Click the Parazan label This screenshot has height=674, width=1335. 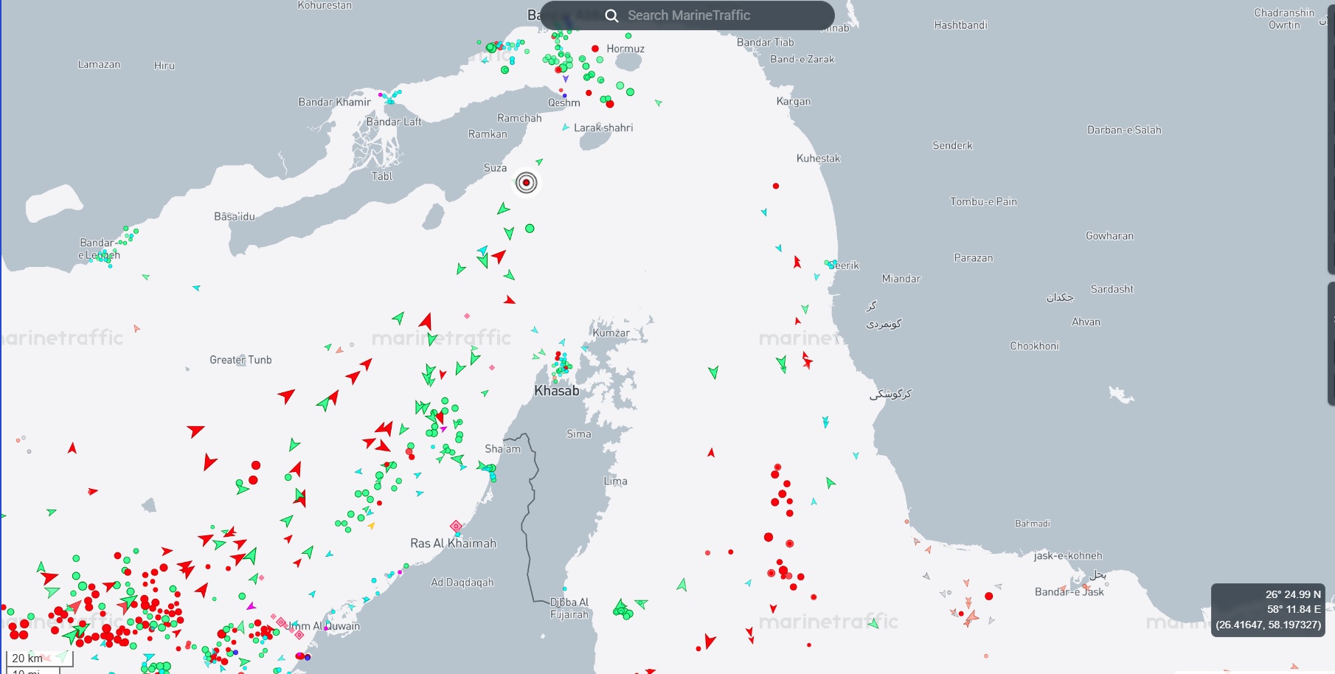point(974,258)
